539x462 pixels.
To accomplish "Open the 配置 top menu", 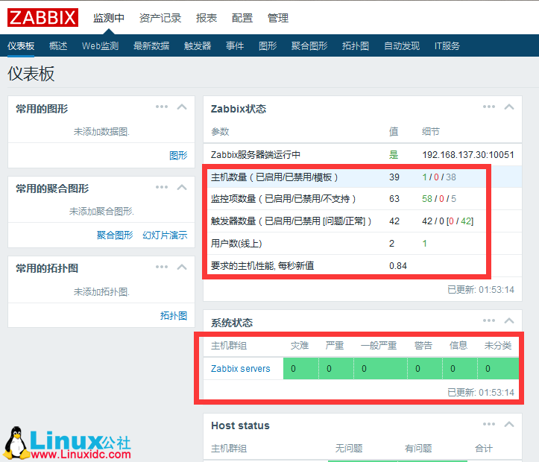I will coord(242,18).
